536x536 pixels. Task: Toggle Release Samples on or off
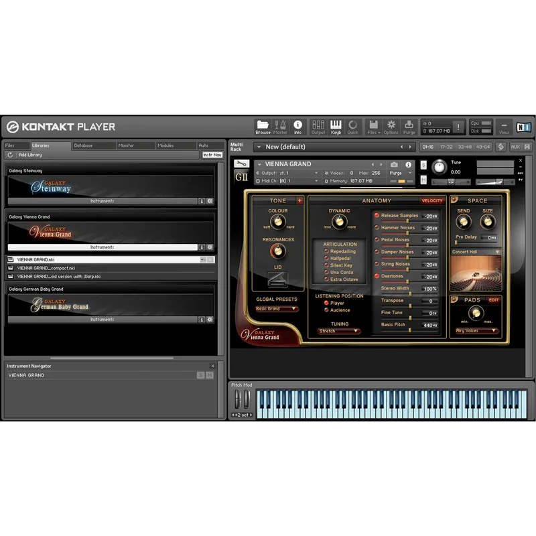[x=377, y=215]
